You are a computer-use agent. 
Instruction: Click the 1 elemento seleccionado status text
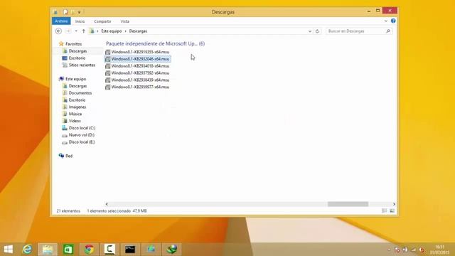pos(109,211)
